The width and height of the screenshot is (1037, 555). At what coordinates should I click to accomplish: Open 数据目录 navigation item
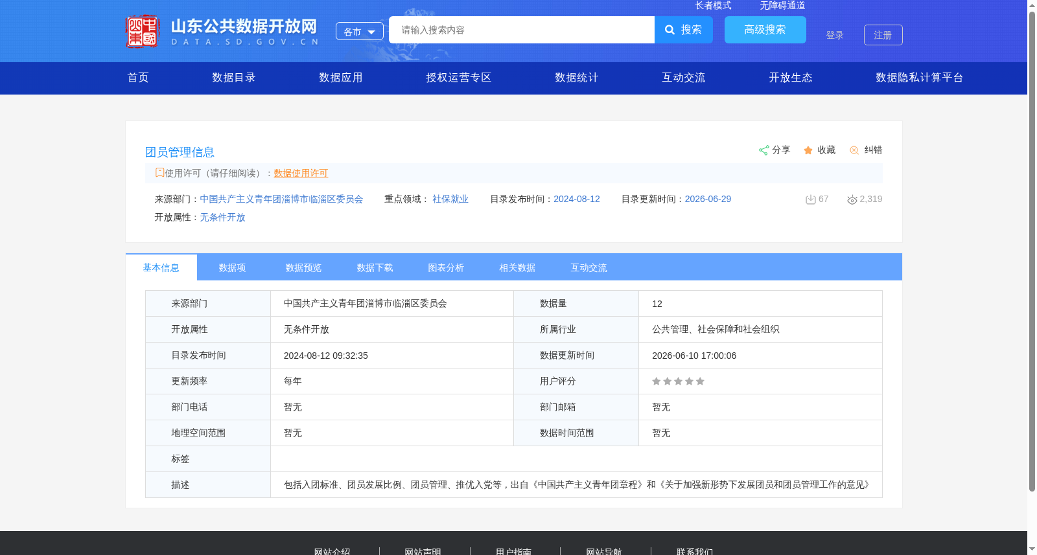(x=234, y=78)
